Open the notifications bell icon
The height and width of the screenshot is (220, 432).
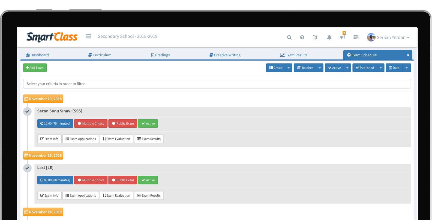(x=329, y=37)
